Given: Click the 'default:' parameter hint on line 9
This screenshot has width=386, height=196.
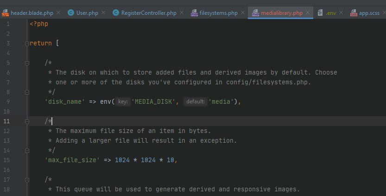Looking at the screenshot, I should pyautogui.click(x=196, y=101).
